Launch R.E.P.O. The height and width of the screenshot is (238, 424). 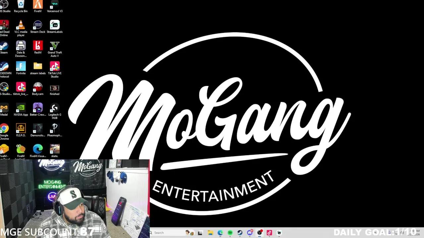(x=21, y=129)
